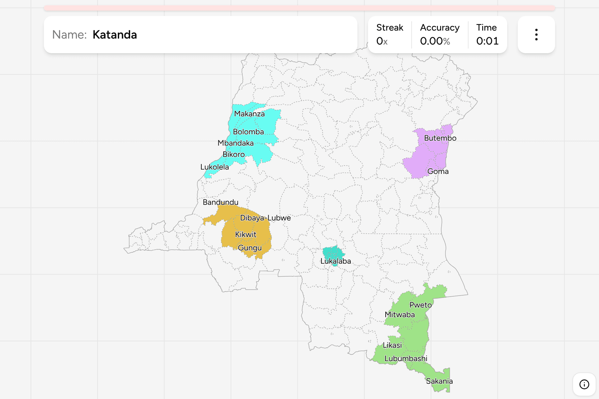Select the Mitwaba label
The width and height of the screenshot is (599, 399).
point(400,315)
